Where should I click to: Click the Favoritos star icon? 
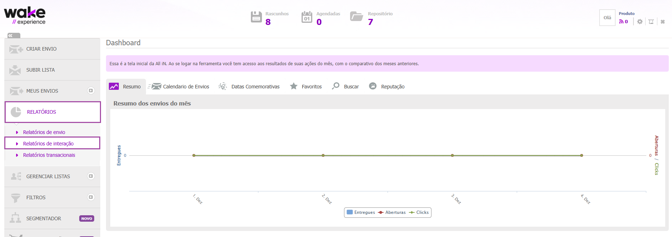294,86
